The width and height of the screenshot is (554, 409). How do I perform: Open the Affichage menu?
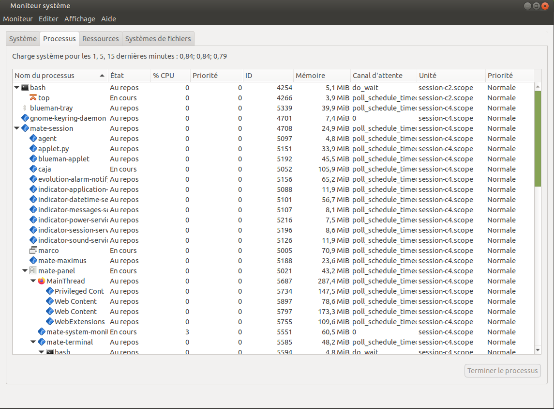79,19
